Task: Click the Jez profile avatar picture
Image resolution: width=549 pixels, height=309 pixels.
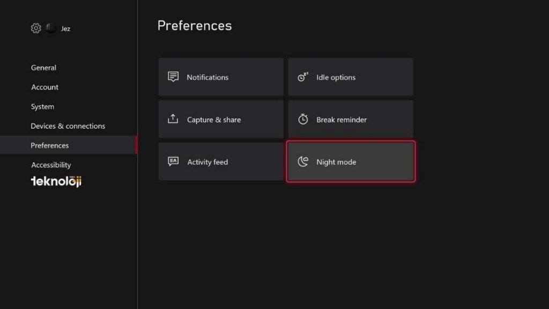Action: click(51, 28)
